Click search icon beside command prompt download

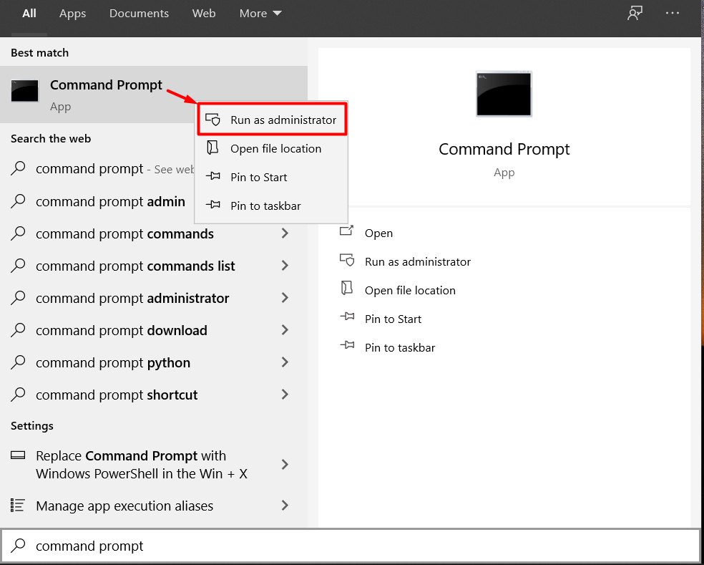click(x=18, y=330)
